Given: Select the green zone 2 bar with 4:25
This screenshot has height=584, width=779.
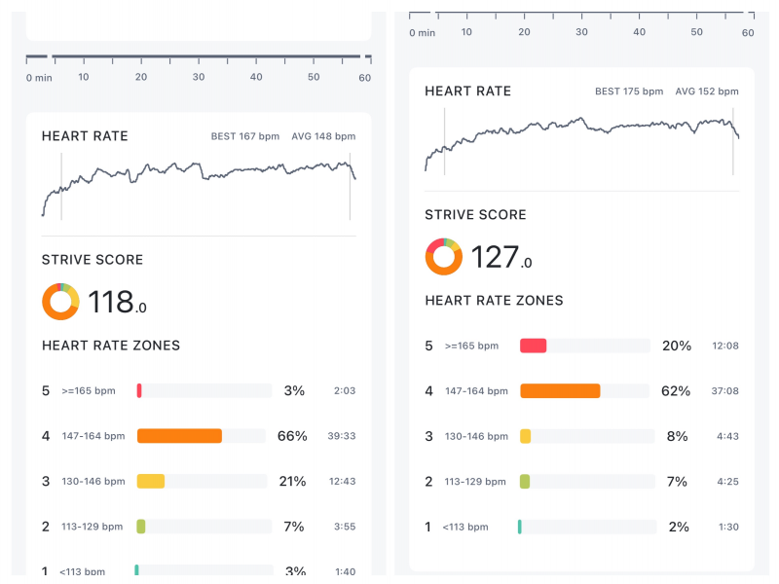Looking at the screenshot, I should [525, 481].
